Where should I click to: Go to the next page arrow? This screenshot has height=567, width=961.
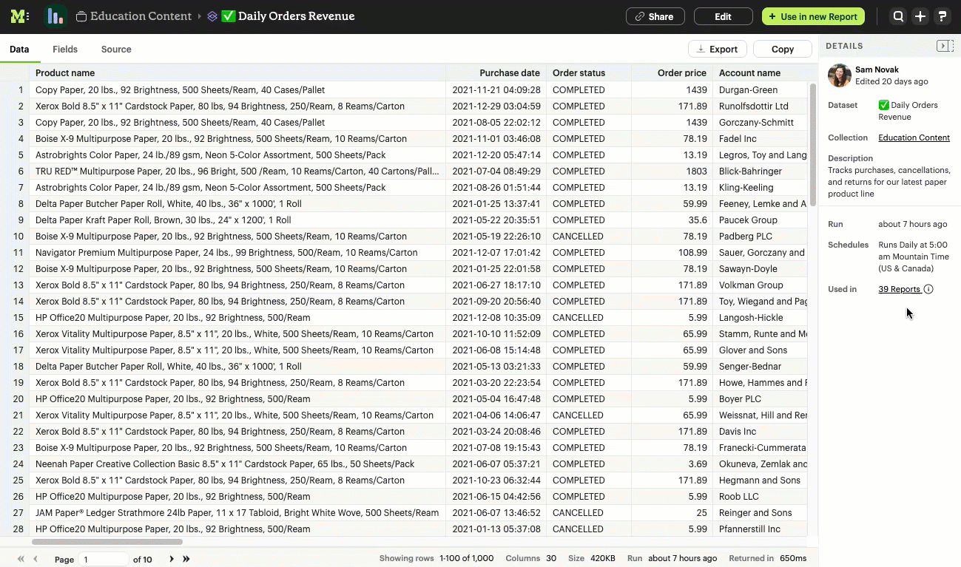tap(172, 559)
